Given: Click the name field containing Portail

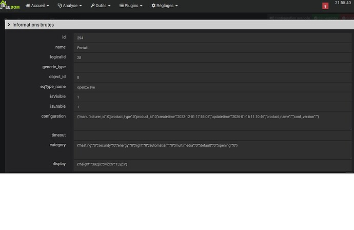Looking at the screenshot, I should click(x=212, y=48).
